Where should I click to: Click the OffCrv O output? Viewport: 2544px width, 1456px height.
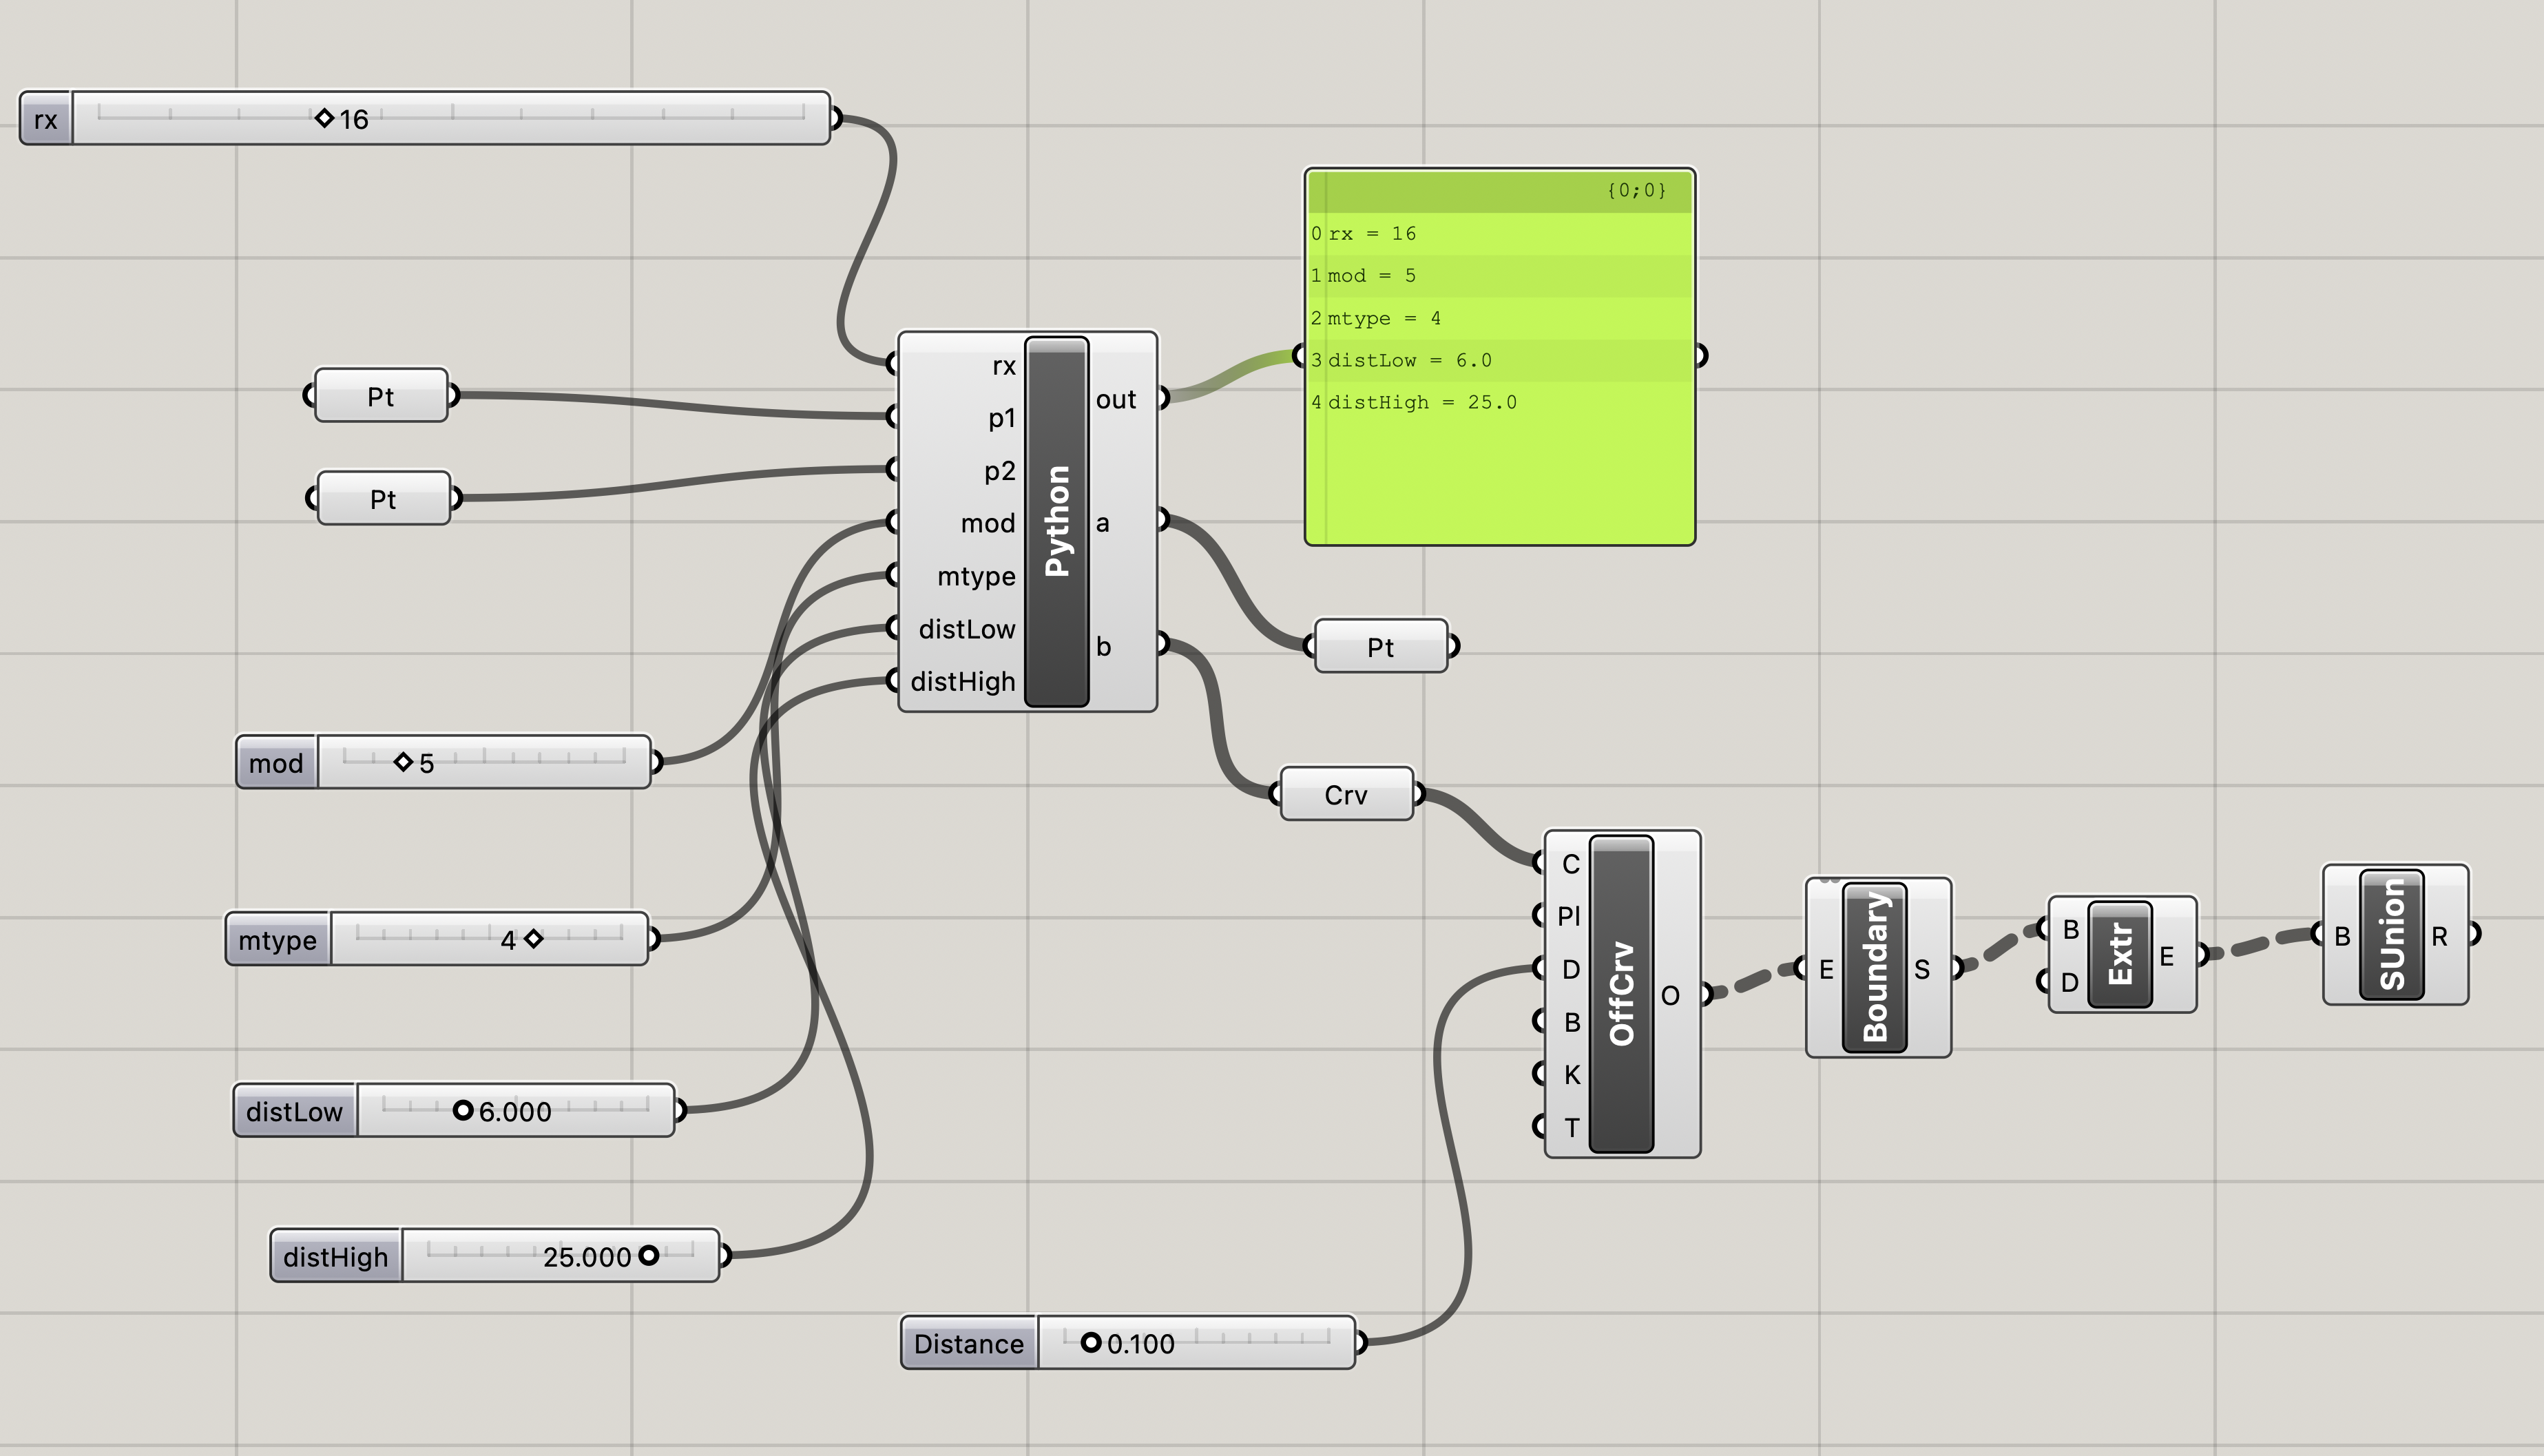tap(1670, 995)
